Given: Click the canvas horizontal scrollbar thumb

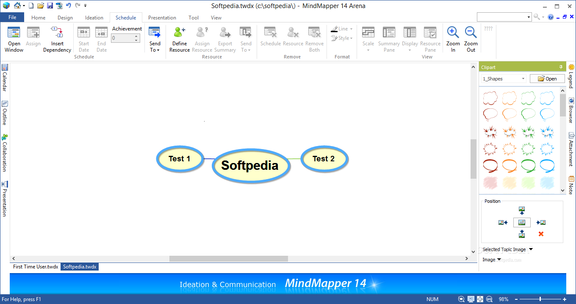Looking at the screenshot, I should point(229,258).
